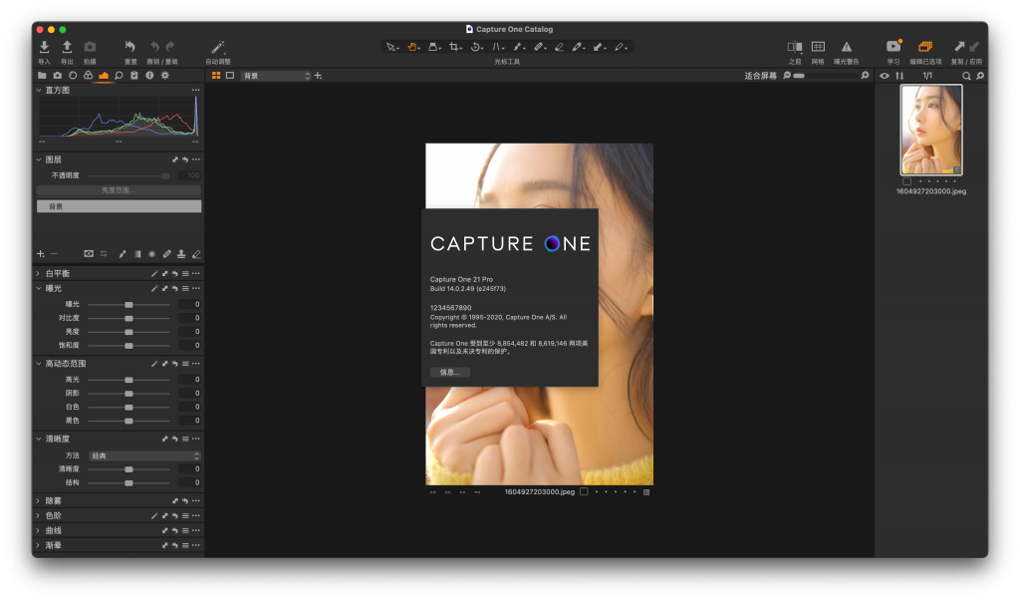Select the Loupe cursor tool
The image size is (1020, 600).
[433, 47]
